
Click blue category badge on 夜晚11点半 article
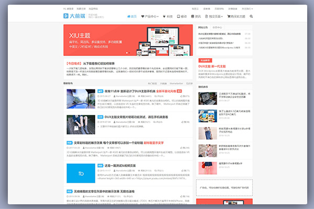100,91
